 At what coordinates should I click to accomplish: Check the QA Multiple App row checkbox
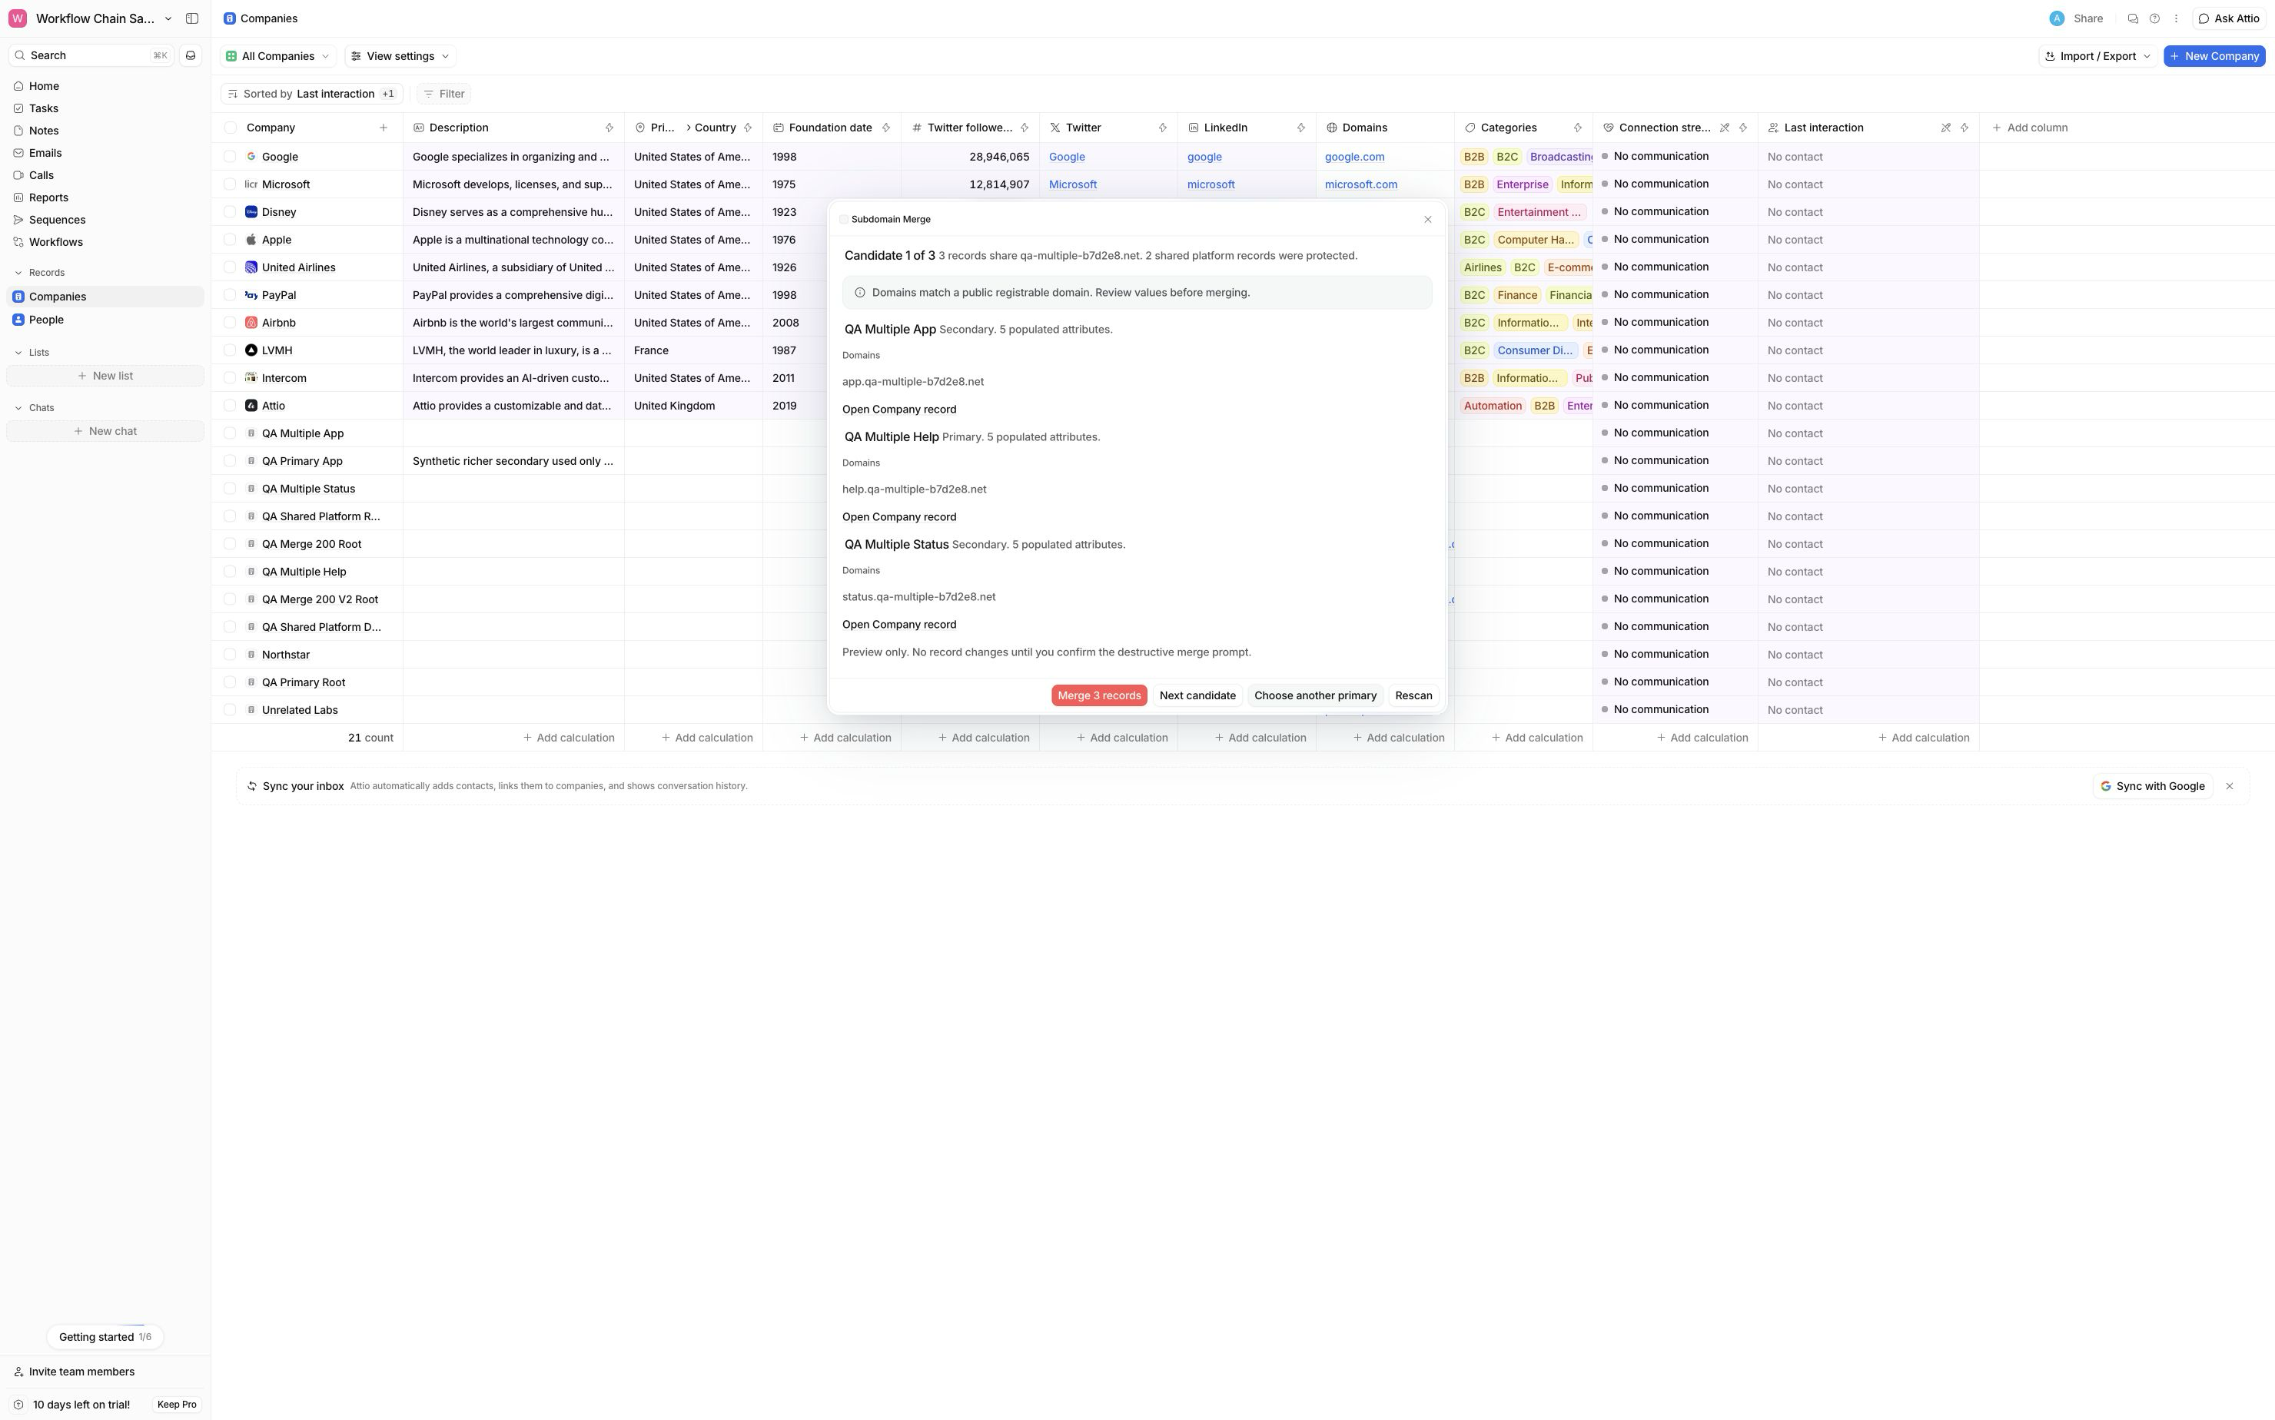[230, 433]
